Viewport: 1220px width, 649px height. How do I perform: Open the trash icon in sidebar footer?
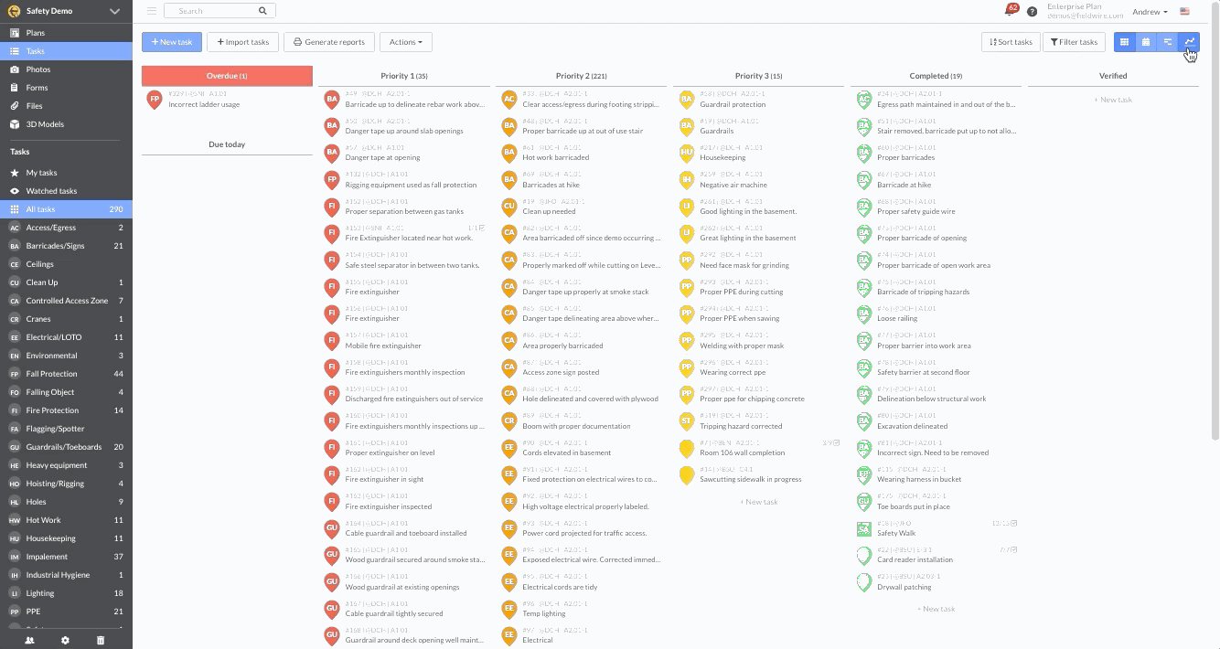(x=101, y=641)
